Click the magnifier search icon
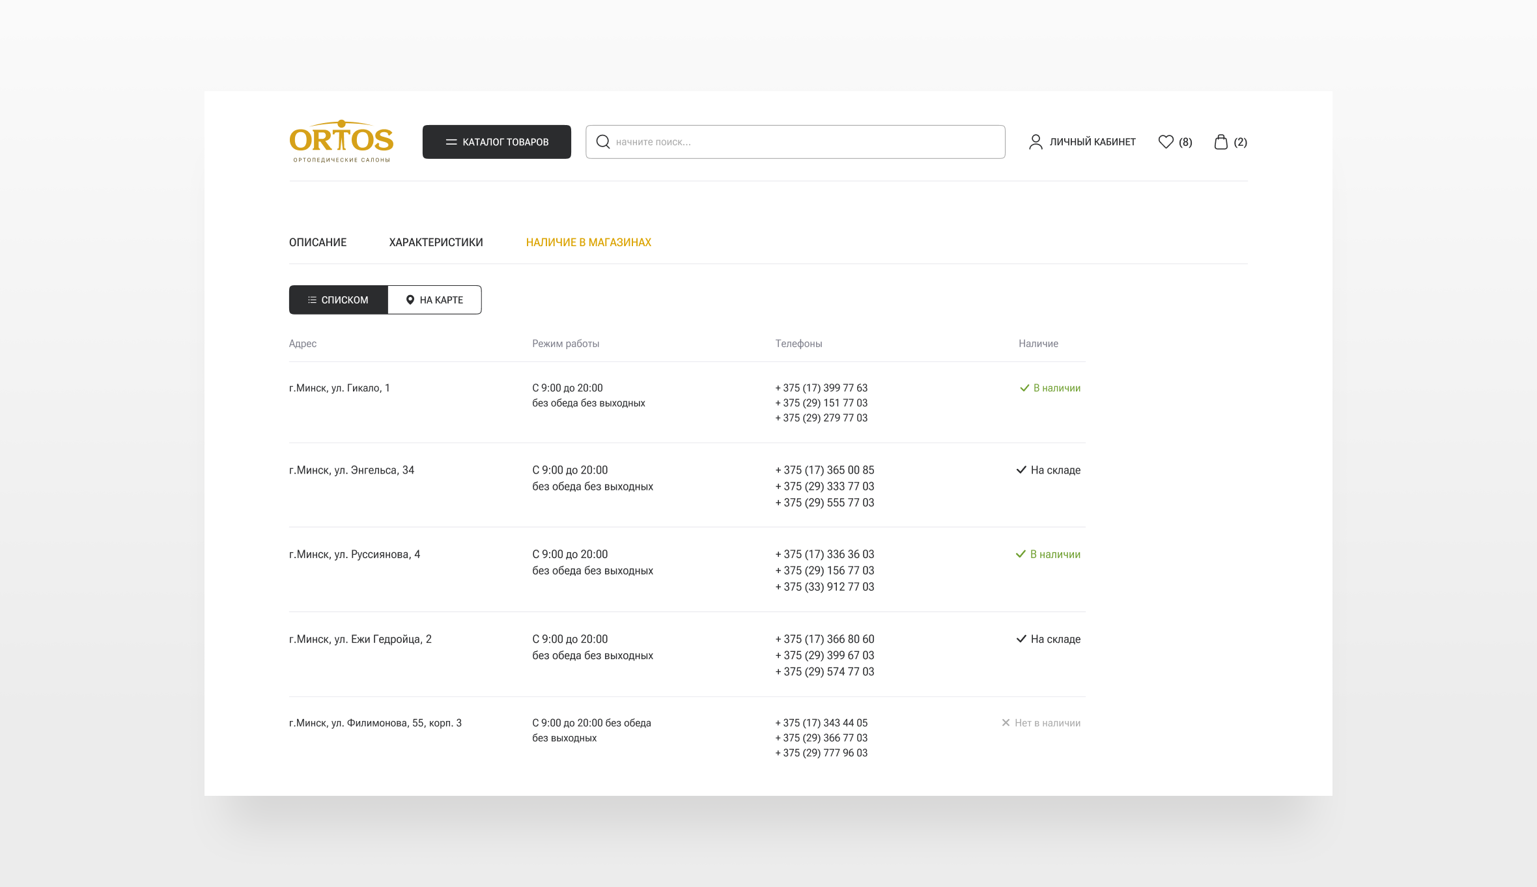 [603, 142]
